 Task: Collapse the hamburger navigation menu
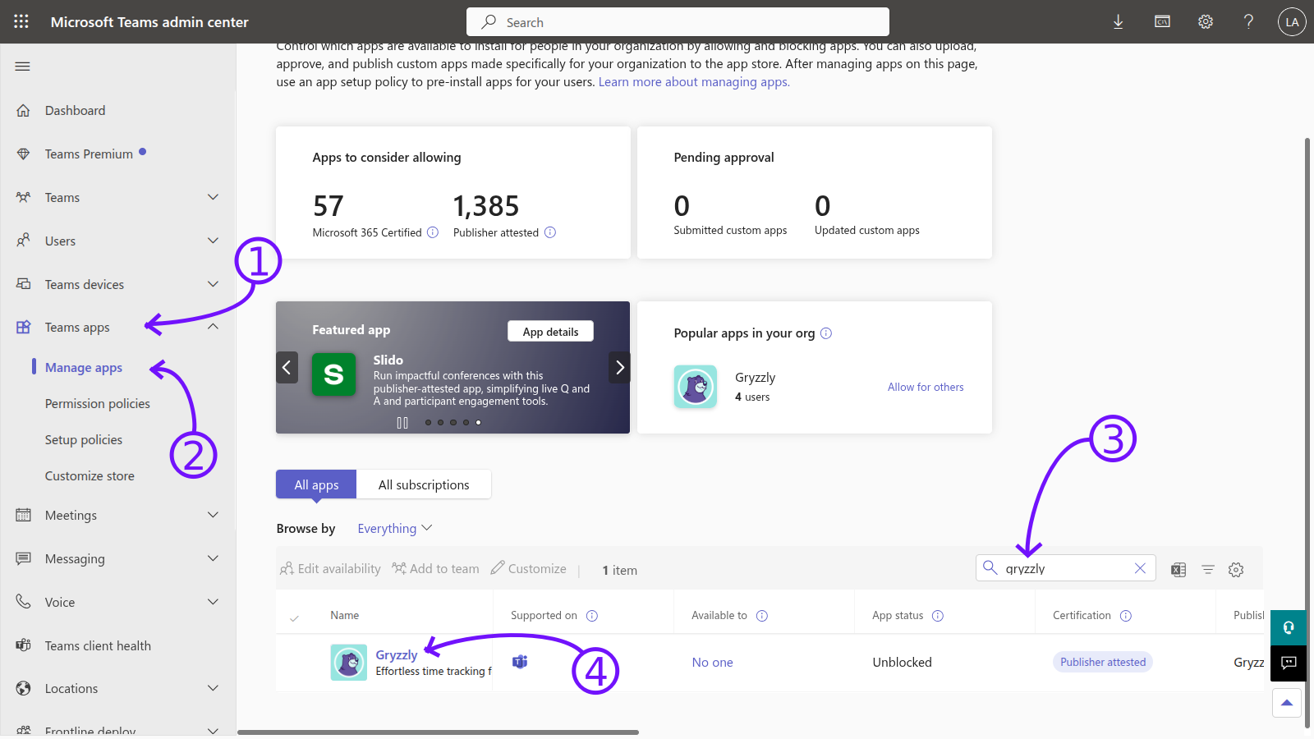(x=23, y=67)
